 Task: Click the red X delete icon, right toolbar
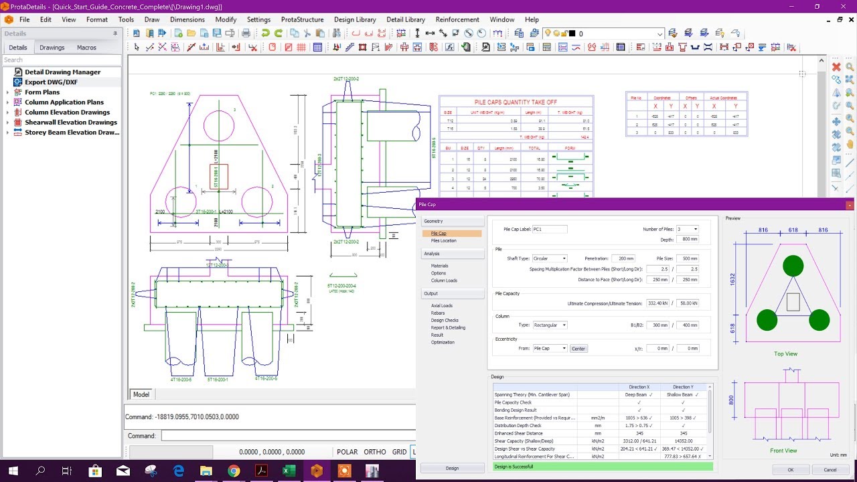(x=836, y=67)
